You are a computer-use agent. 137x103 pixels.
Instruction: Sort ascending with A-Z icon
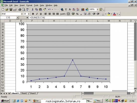pos(74,9)
